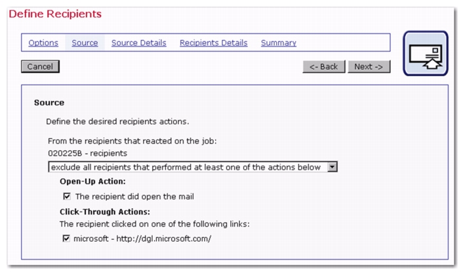Screen dimensions: 465x272
Task: Go to the Source Details step
Action: (x=139, y=43)
